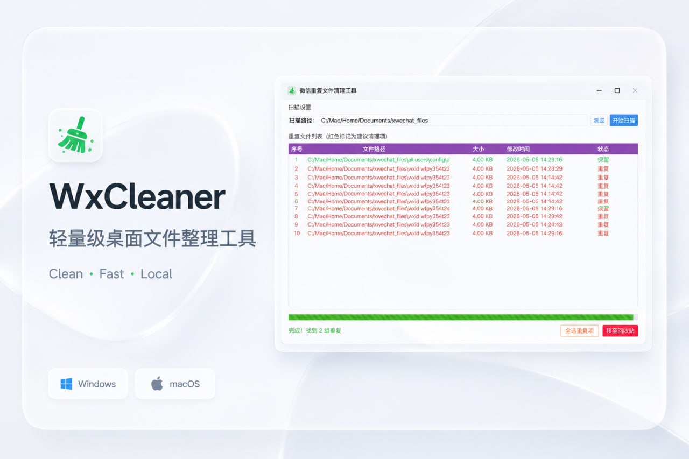Select the file path in row 10
689x459 pixels.
click(x=378, y=234)
